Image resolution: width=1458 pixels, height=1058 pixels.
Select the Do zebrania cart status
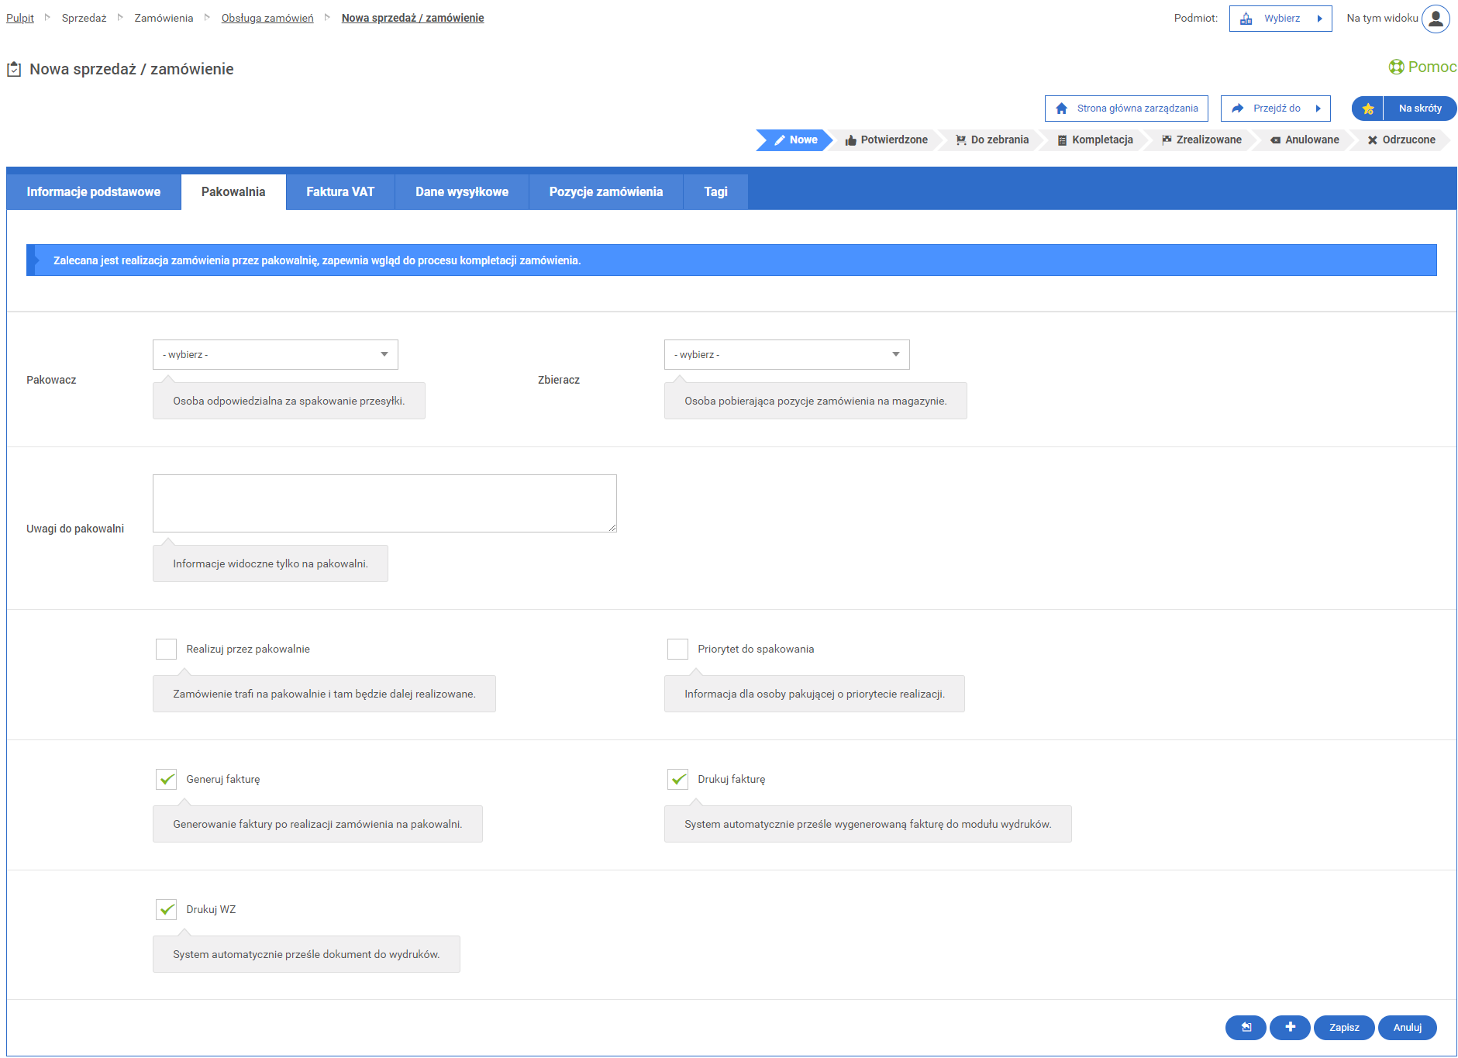[x=992, y=140]
